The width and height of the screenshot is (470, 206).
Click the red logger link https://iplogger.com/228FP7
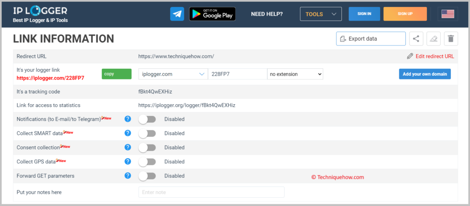pyautogui.click(x=50, y=78)
